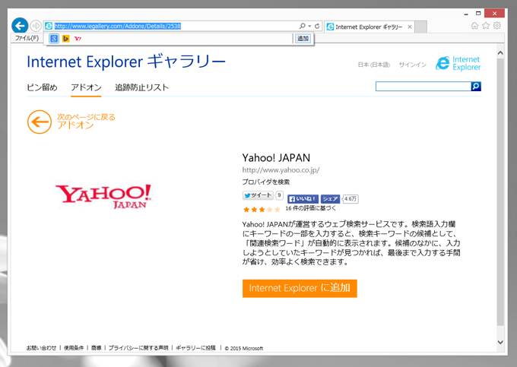
Task: Open the ファイル(F) menu
Action: (27, 38)
